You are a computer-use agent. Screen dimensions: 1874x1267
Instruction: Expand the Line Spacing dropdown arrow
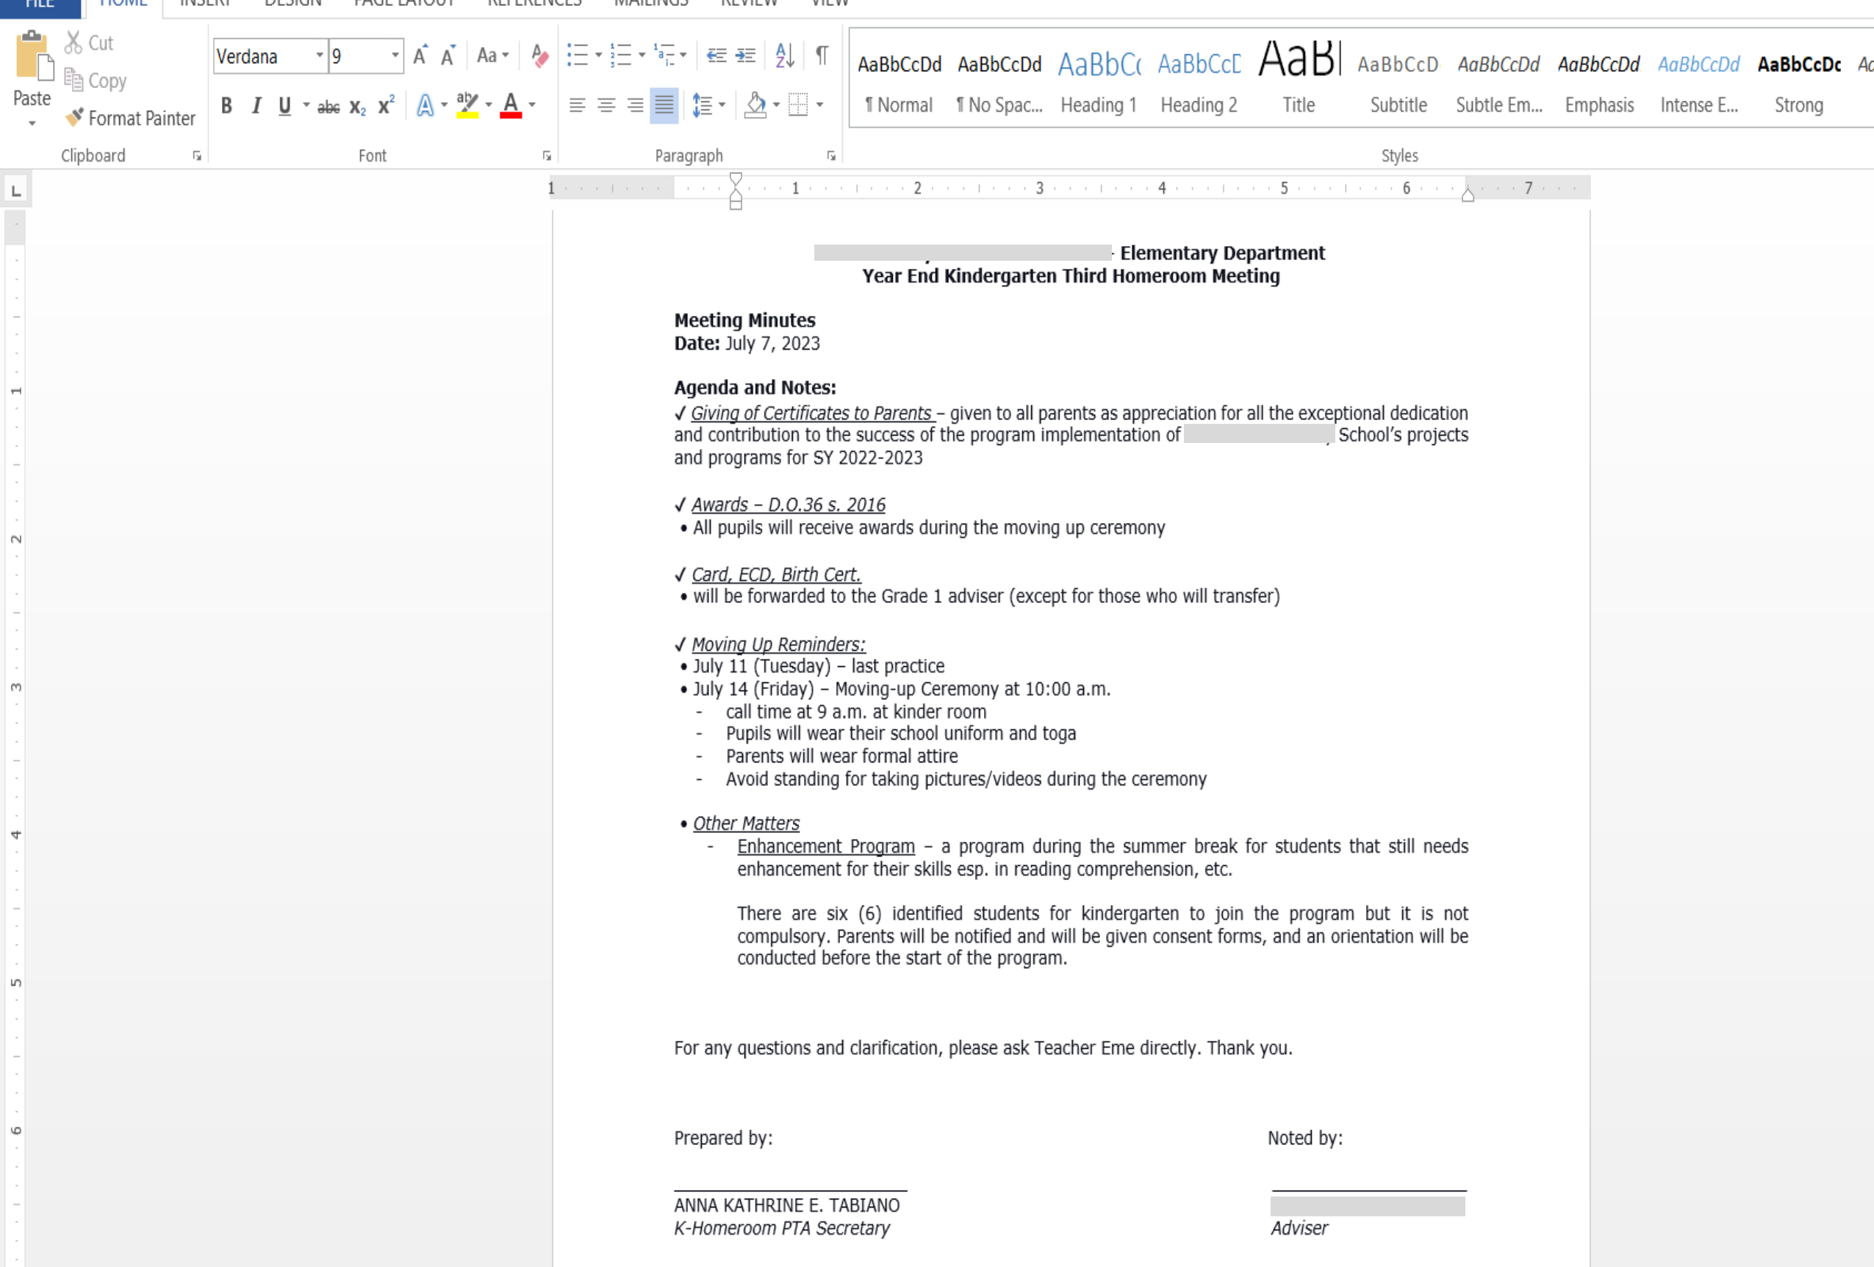pos(722,105)
